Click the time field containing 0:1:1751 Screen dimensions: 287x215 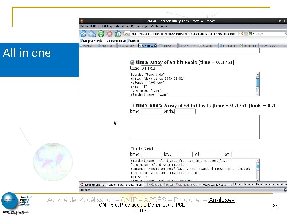(151, 68)
